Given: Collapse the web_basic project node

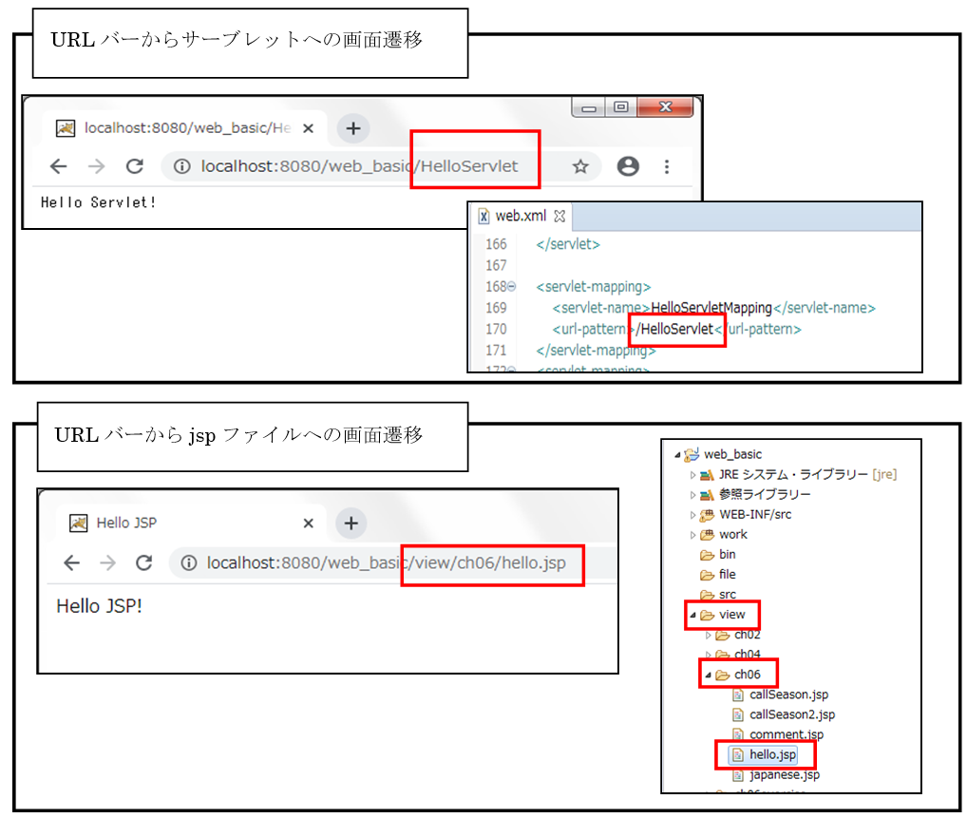Looking at the screenshot, I should tap(677, 454).
